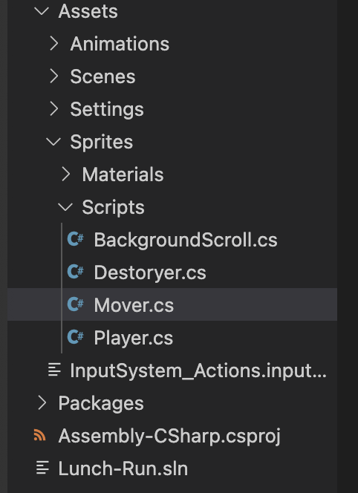Screen dimensions: 358x493
Task: Click the C# icon beside Mover.cs
Action: [x=76, y=304]
